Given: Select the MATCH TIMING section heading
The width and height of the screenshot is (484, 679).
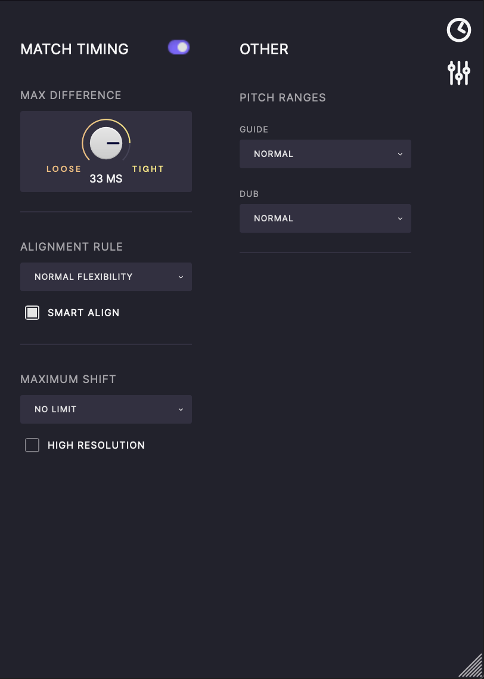Looking at the screenshot, I should pyautogui.click(x=75, y=49).
